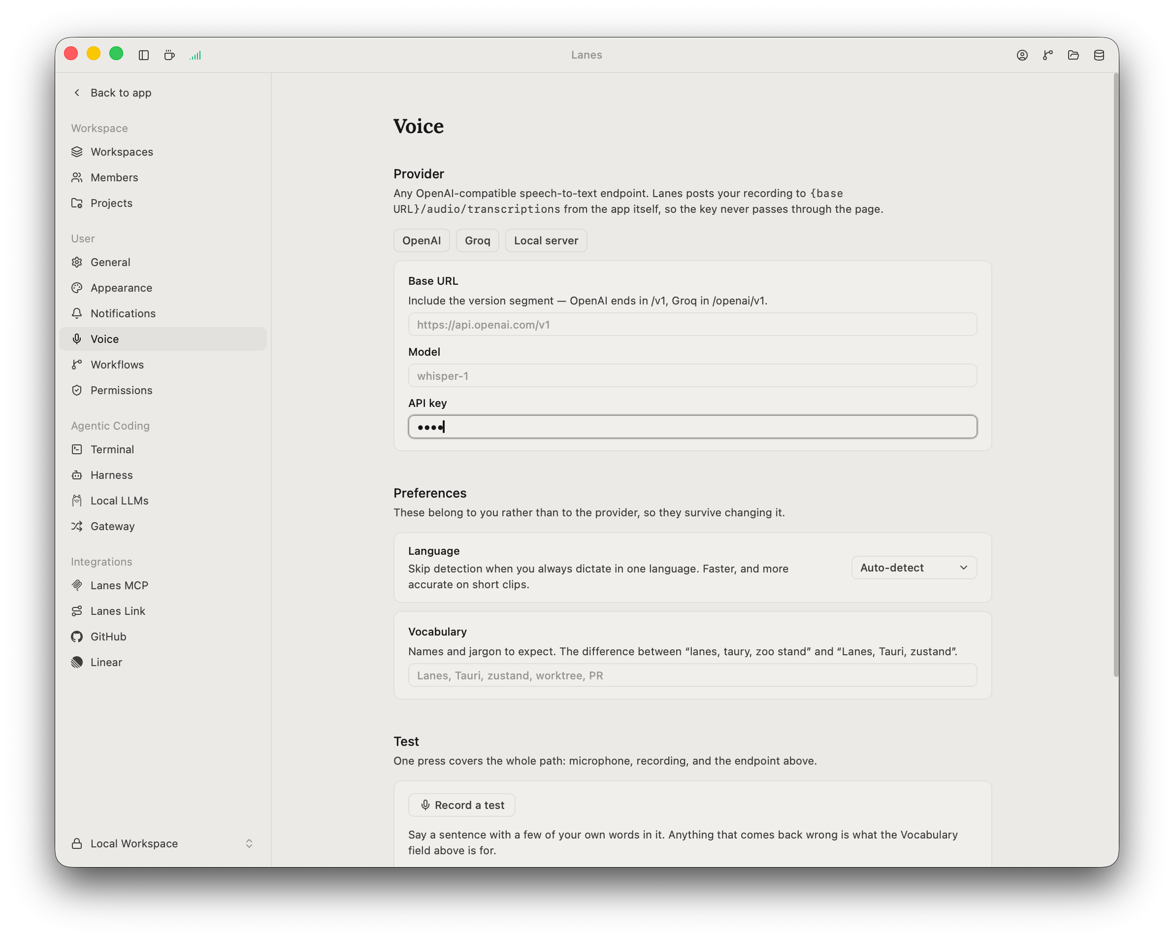
Task: Focus the Model input field
Action: [693, 376]
